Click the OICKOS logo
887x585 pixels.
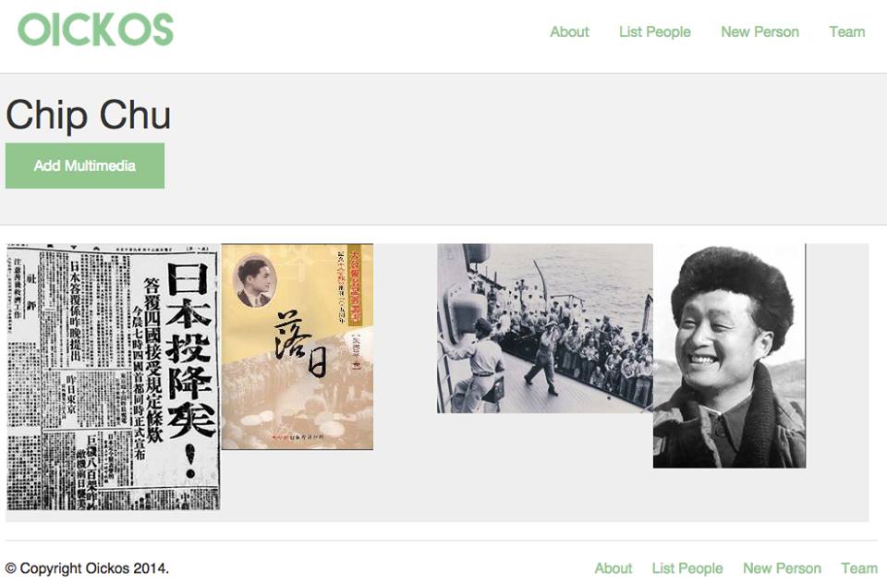coord(95,30)
